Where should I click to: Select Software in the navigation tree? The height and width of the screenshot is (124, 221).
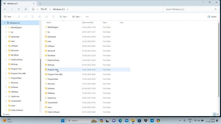(x=15, y=87)
